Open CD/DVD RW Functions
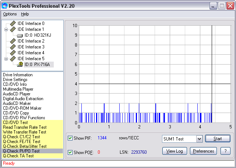The image size is (236, 168). [x=24, y=118]
